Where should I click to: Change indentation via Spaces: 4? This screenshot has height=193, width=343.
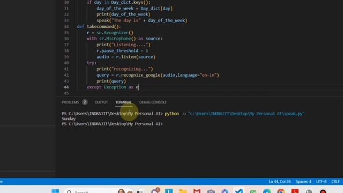coord(303,182)
